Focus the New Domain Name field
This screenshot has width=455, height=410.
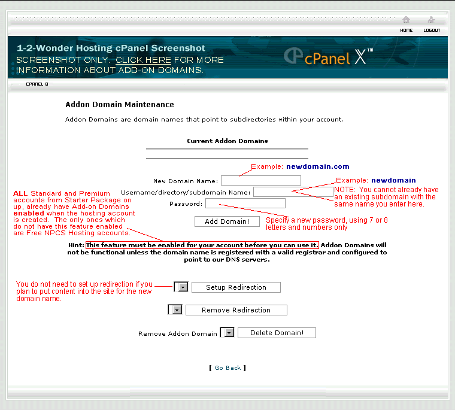[261, 181]
